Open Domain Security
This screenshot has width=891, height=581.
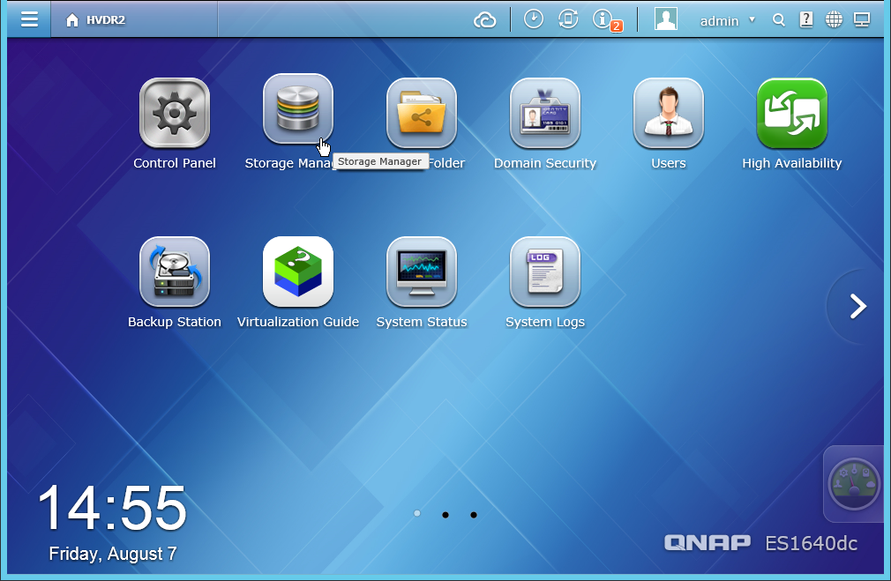coord(545,113)
